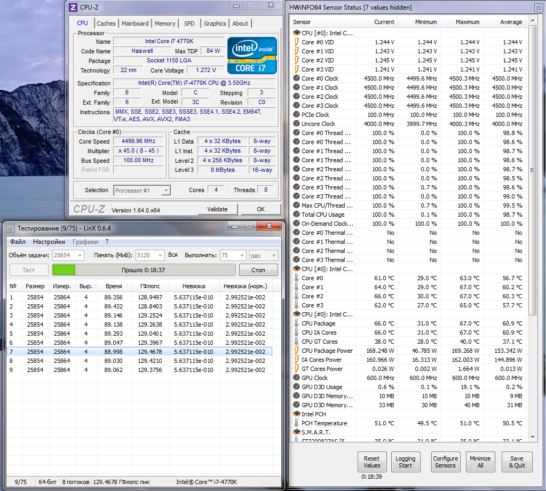The width and height of the screenshot is (546, 491).
Task: Click the HWiNFO vertical scrollbar thumb
Action: point(532,170)
